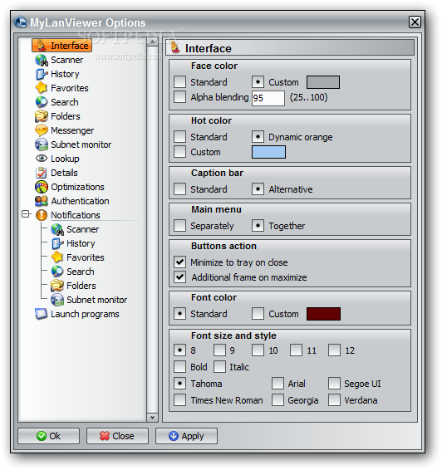Click the History icon under Notifications

57,243
